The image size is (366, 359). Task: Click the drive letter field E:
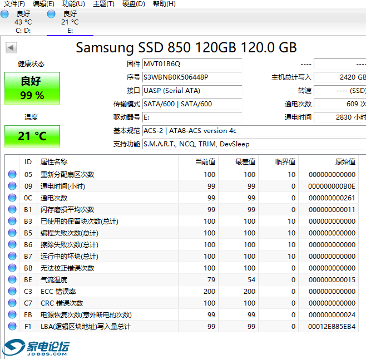(192, 117)
